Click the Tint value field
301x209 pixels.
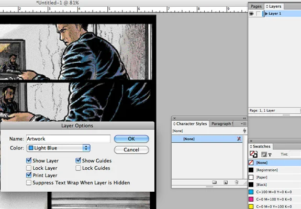click(x=295, y=154)
